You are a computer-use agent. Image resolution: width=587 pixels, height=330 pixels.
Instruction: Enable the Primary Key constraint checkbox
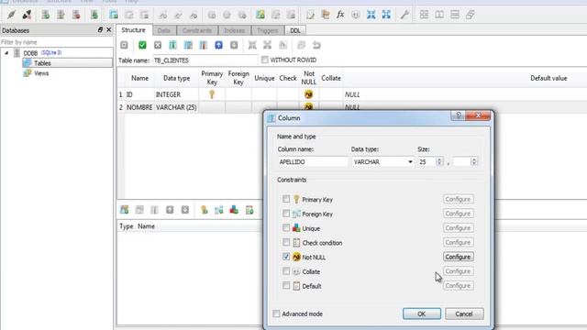(x=286, y=199)
